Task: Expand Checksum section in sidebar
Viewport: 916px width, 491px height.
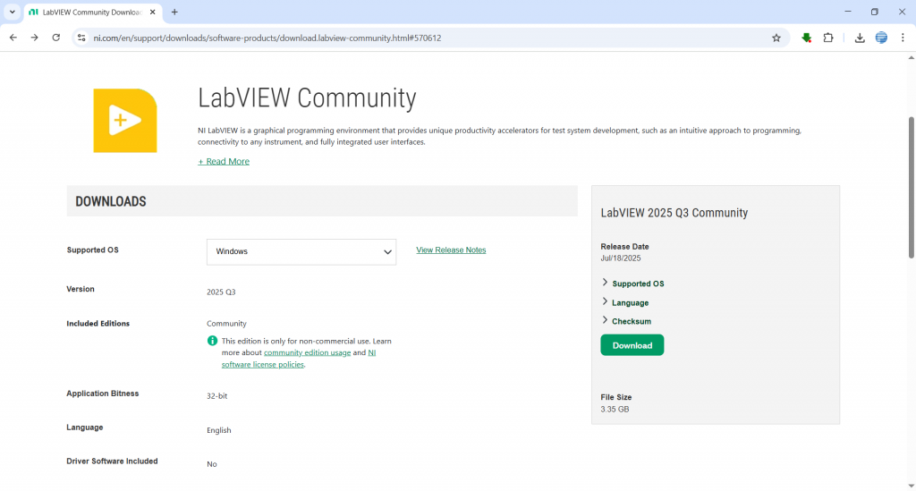Action: tap(626, 321)
